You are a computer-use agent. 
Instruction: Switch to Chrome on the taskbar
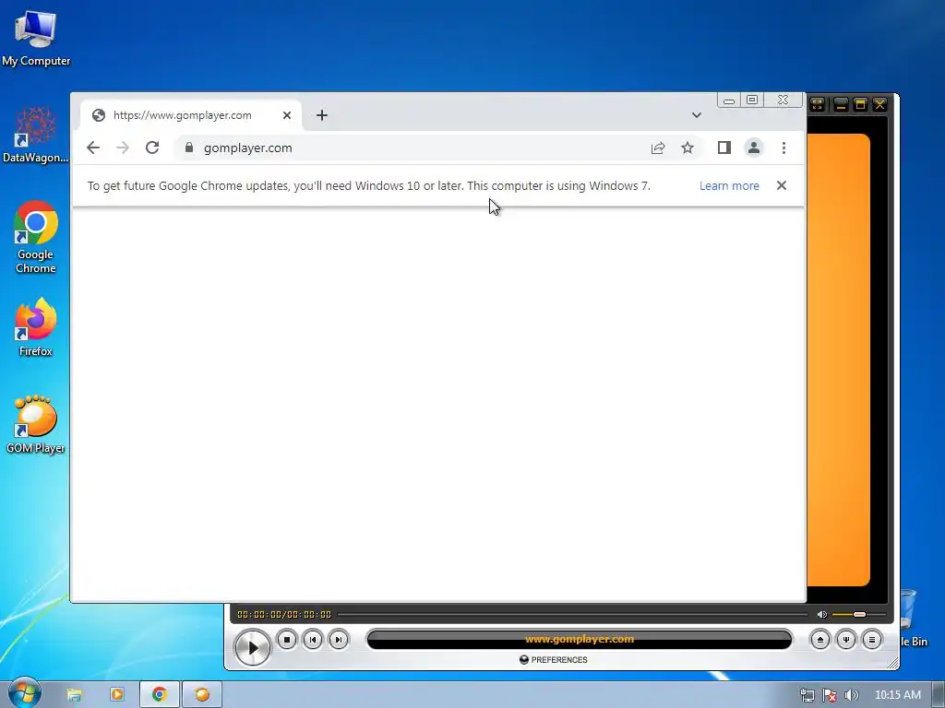pos(159,695)
